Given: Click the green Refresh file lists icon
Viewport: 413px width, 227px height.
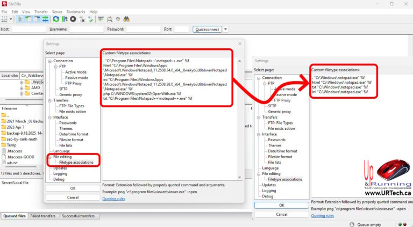Looking at the screenshot, I should coord(56,19).
